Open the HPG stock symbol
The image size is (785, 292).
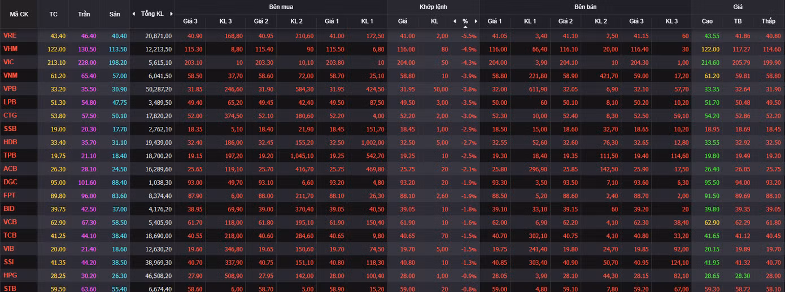(10, 275)
